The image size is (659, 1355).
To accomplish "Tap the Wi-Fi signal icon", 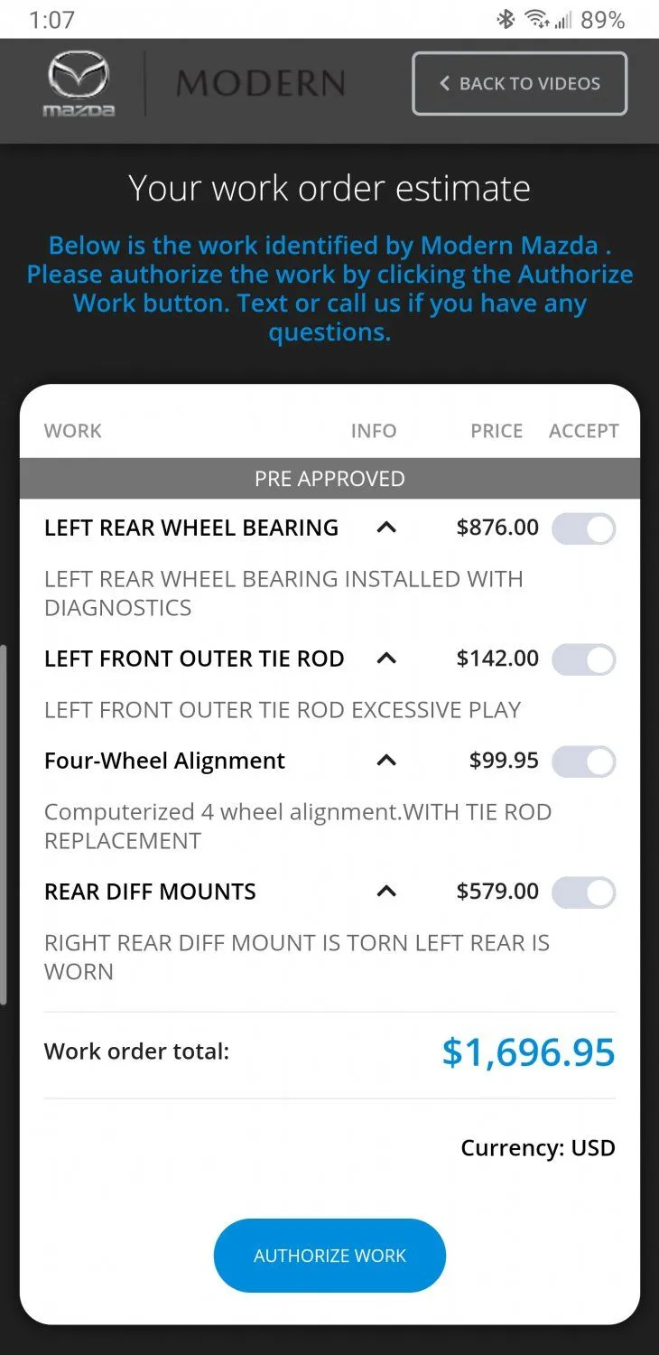I will [x=537, y=19].
